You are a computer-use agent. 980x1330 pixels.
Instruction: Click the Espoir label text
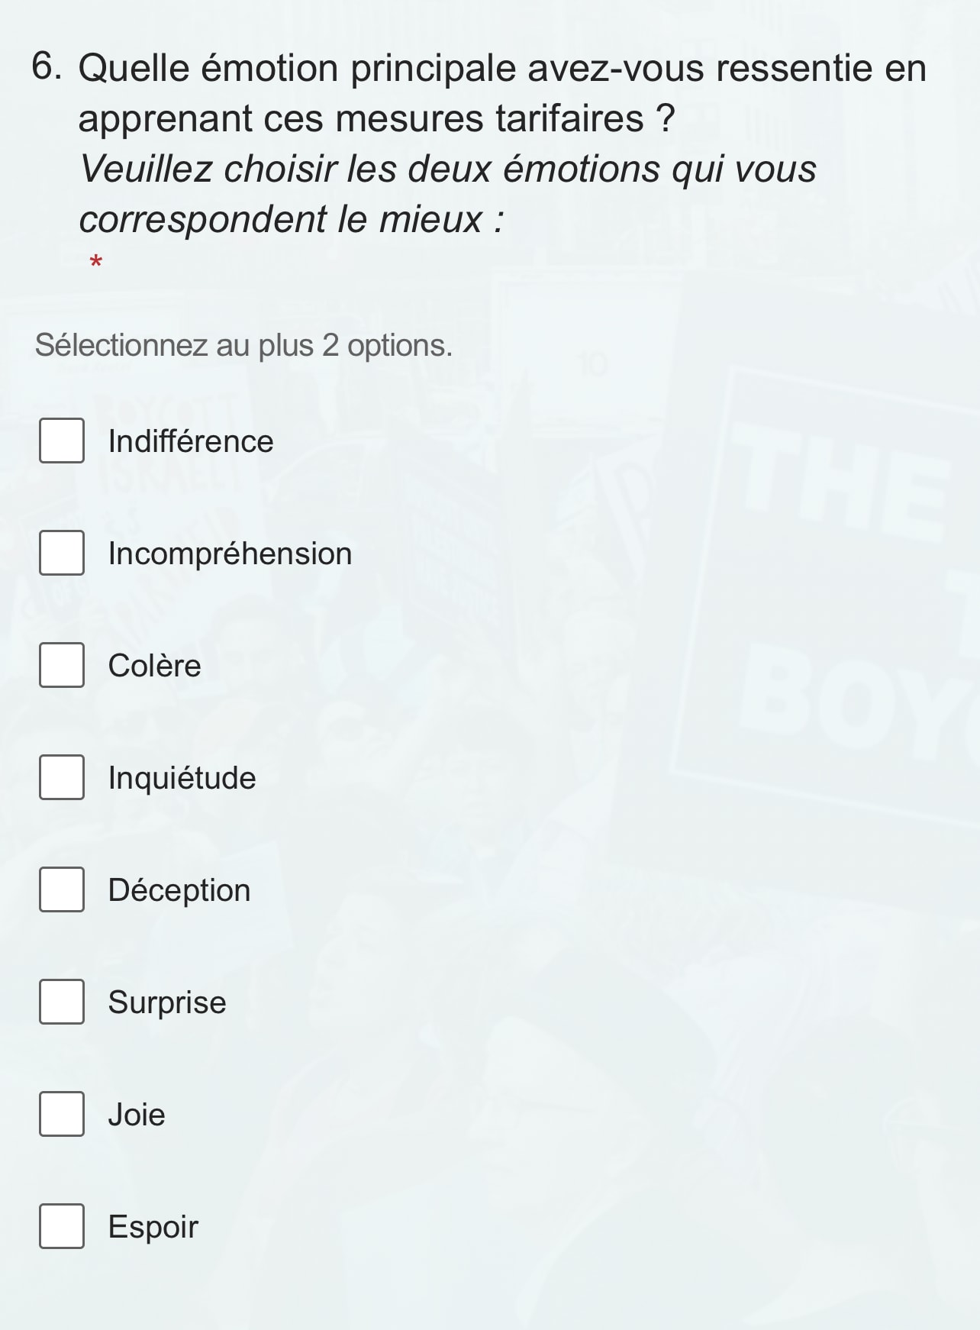click(153, 1227)
